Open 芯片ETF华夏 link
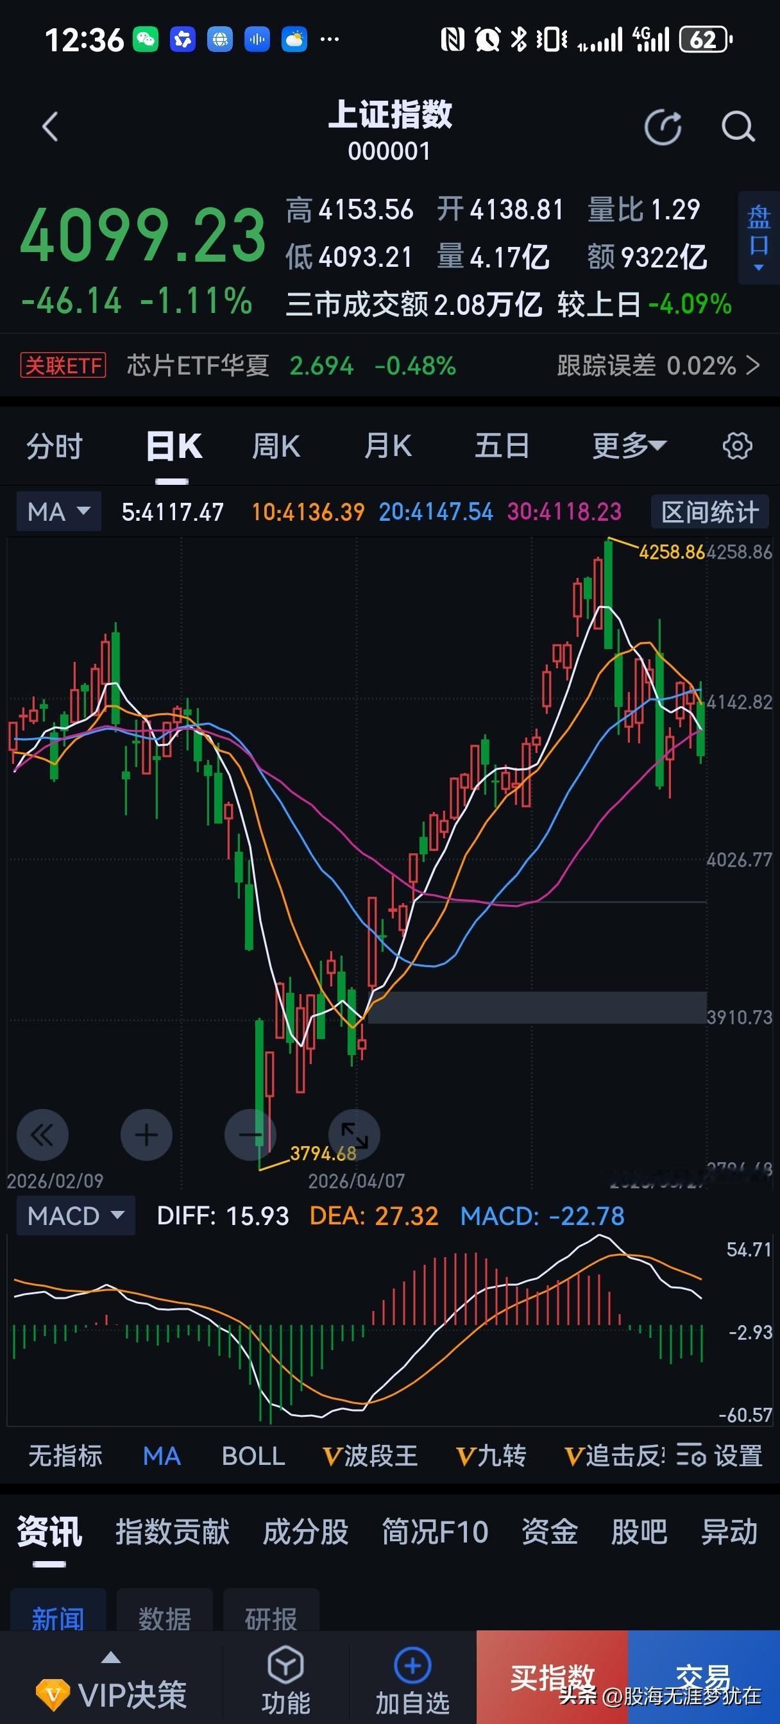 198,366
